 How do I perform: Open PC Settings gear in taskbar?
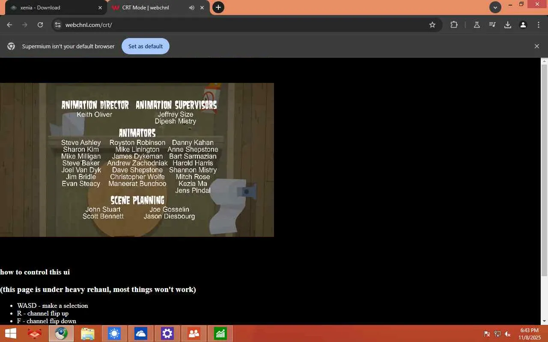pyautogui.click(x=167, y=333)
